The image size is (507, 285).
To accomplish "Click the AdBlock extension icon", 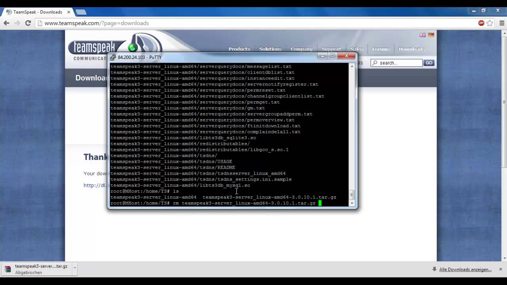I will [x=481, y=23].
